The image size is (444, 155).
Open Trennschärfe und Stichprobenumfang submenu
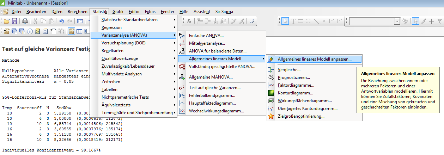pyautogui.click(x=134, y=113)
